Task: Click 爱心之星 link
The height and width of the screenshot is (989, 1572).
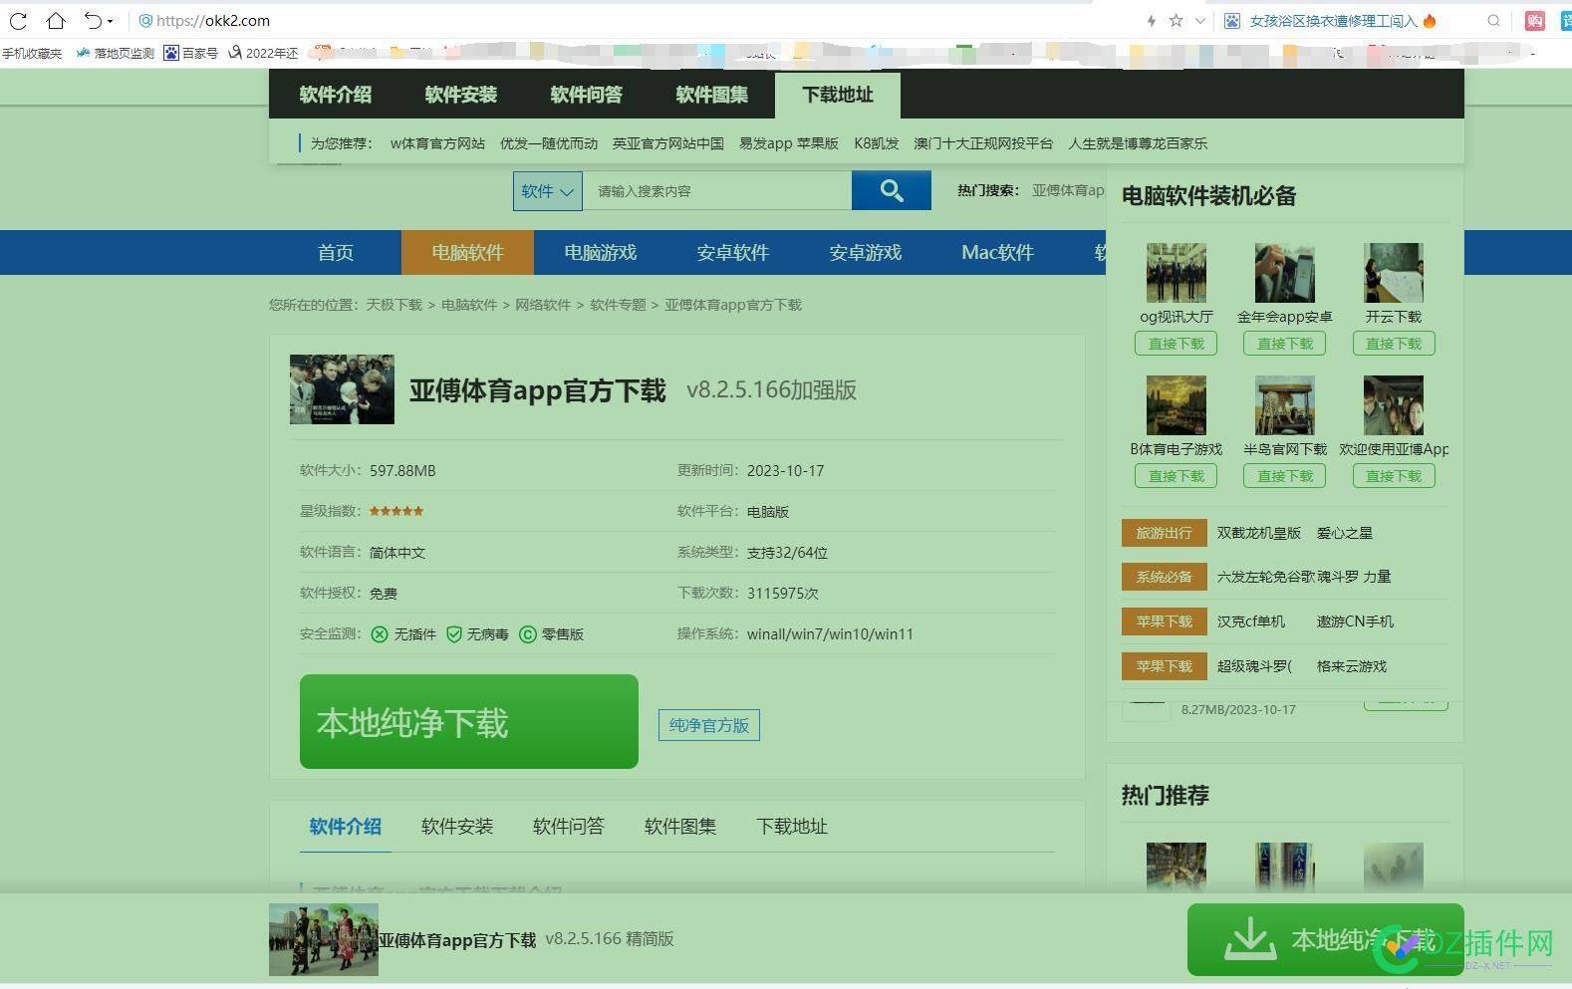Action: 1345,533
